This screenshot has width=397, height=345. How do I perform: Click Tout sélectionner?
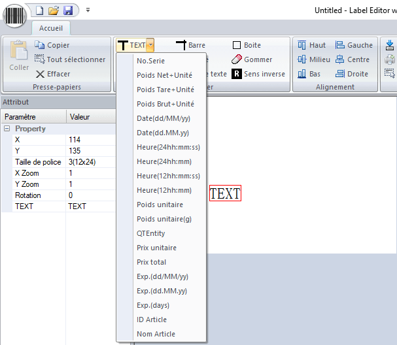pos(69,59)
